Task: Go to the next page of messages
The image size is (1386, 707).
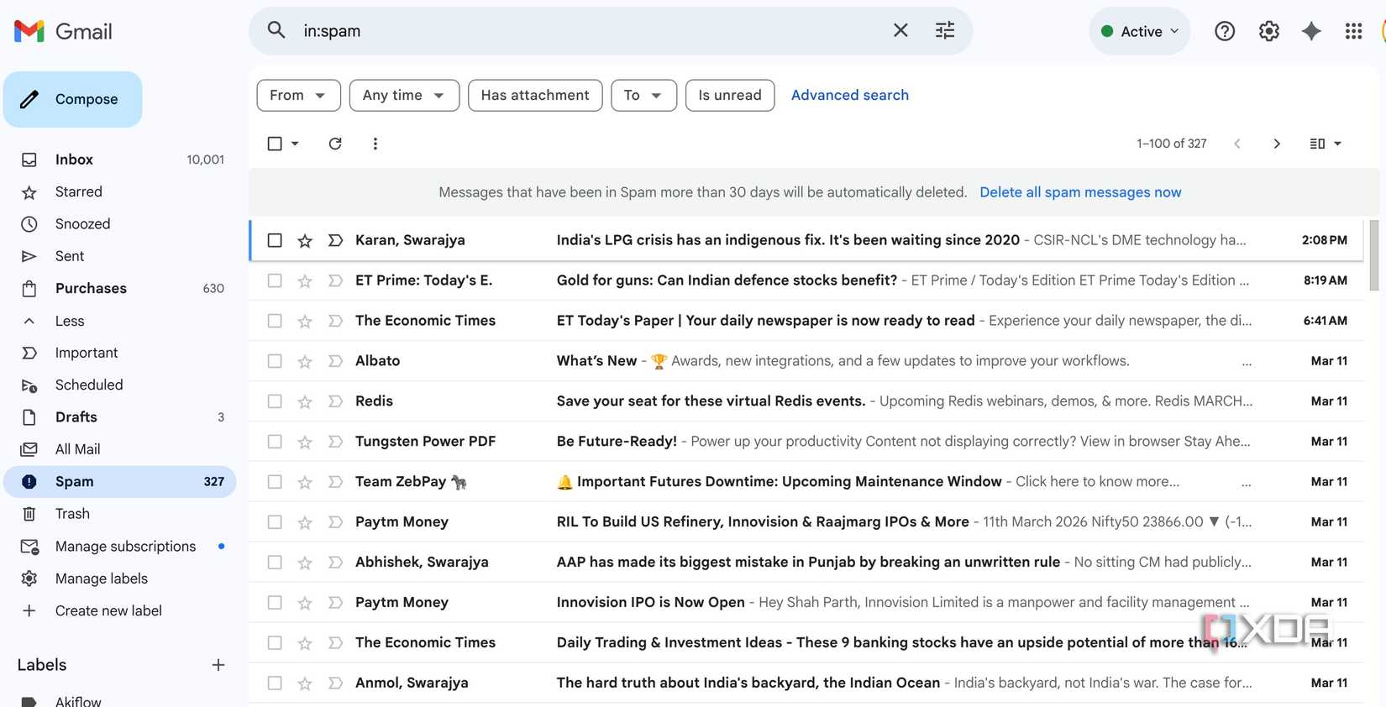Action: click(1277, 144)
